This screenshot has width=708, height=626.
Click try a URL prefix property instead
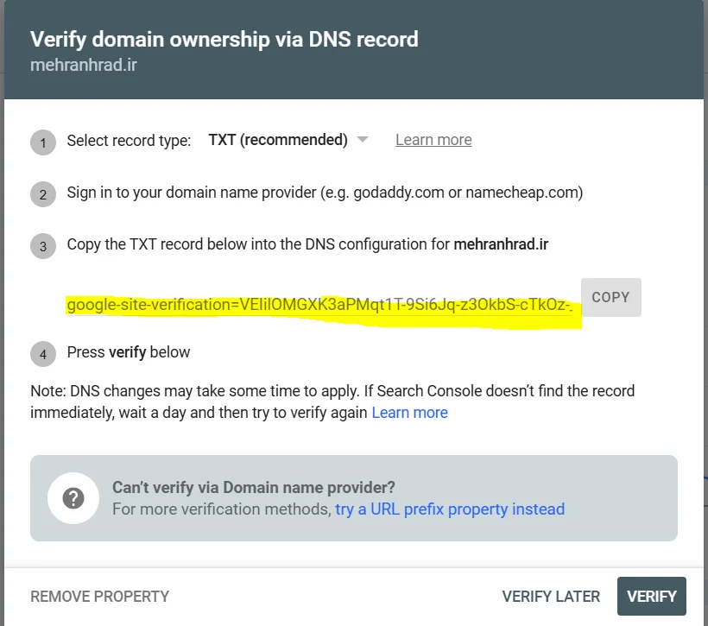(x=449, y=509)
